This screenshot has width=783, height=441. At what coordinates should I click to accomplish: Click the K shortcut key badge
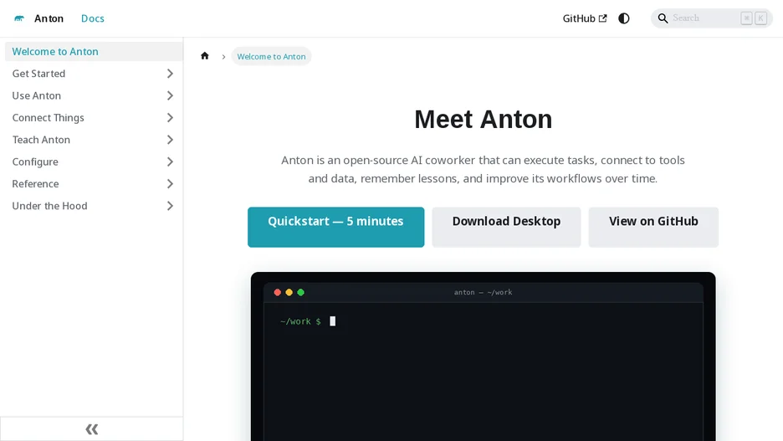[760, 18]
